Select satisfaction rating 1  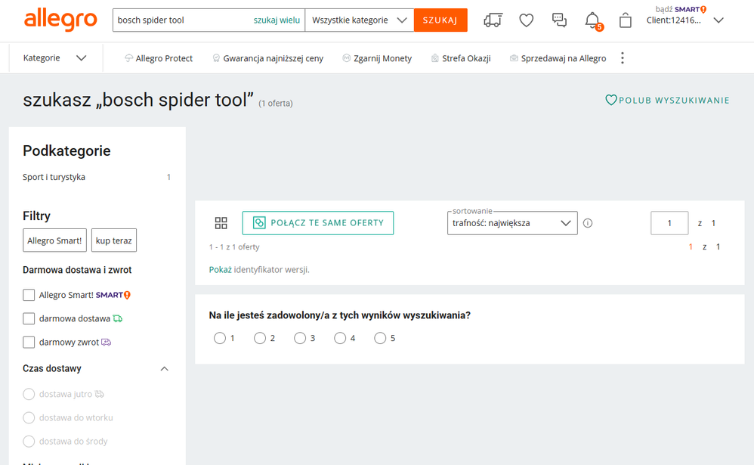220,338
